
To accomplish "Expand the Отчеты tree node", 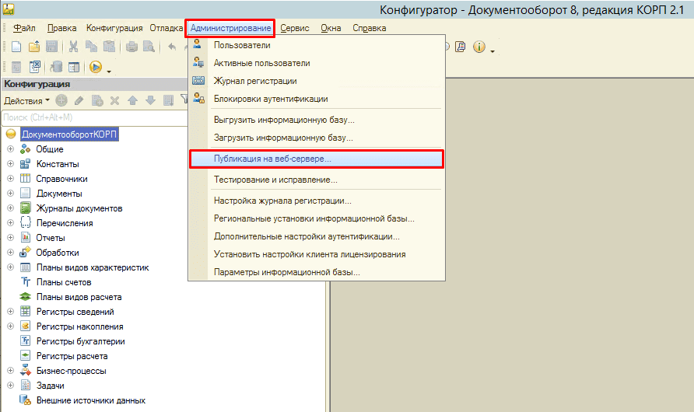I will [11, 237].
